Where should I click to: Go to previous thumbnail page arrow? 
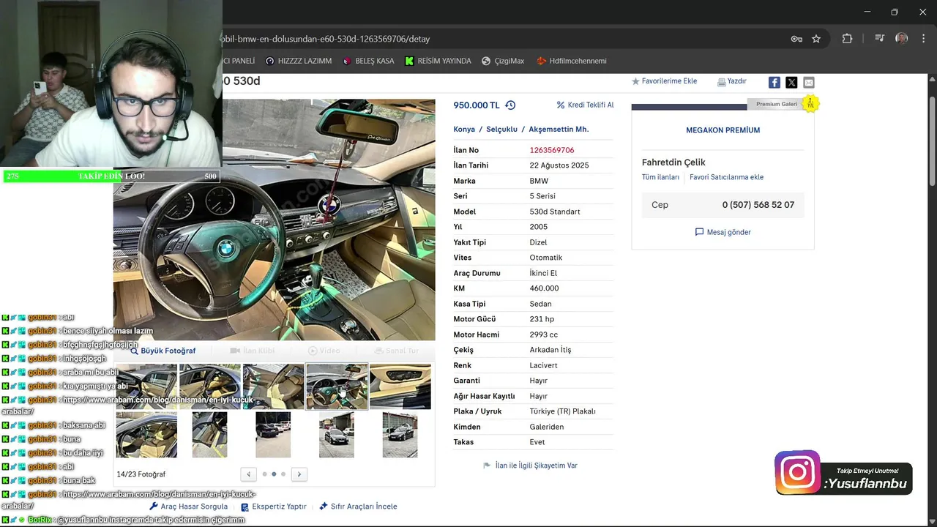249,474
